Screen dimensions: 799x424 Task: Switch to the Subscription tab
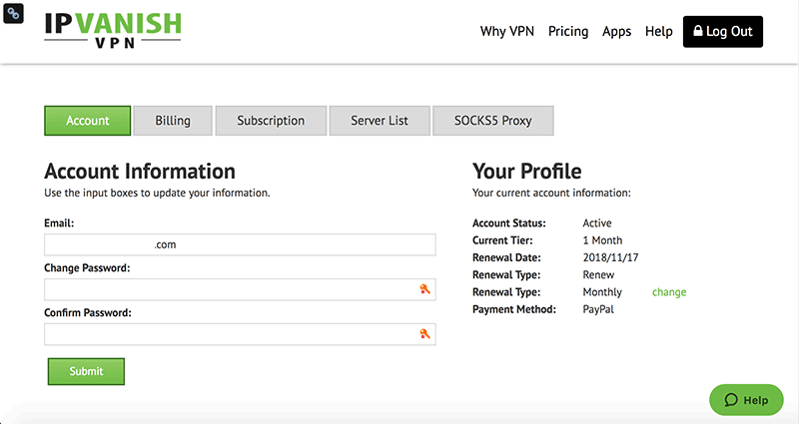pyautogui.click(x=271, y=121)
